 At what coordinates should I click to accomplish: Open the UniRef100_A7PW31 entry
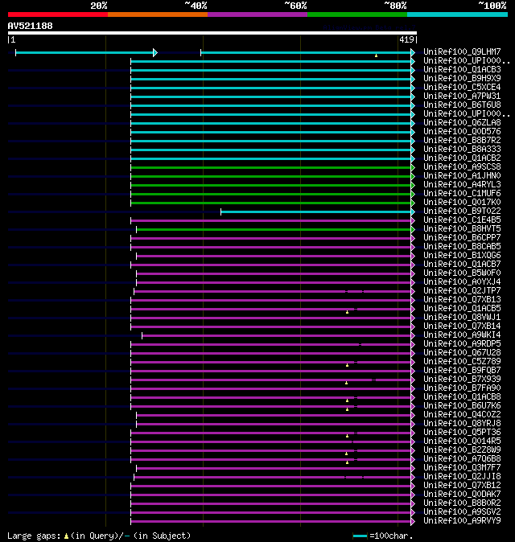(462, 96)
